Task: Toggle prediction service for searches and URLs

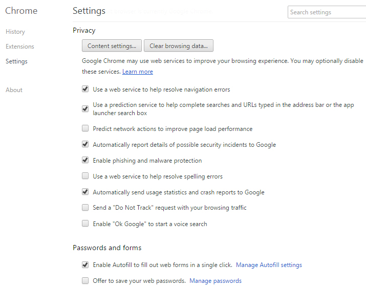Action: point(85,109)
